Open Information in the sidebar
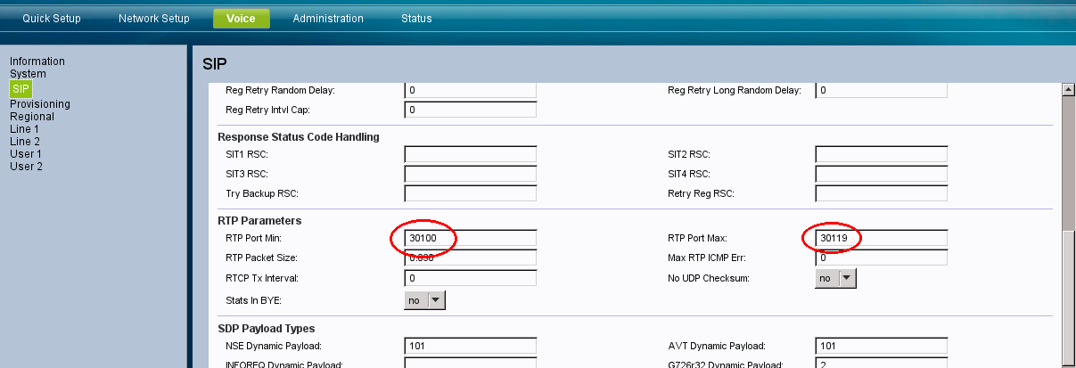The width and height of the screenshot is (1076, 368). coord(37,61)
